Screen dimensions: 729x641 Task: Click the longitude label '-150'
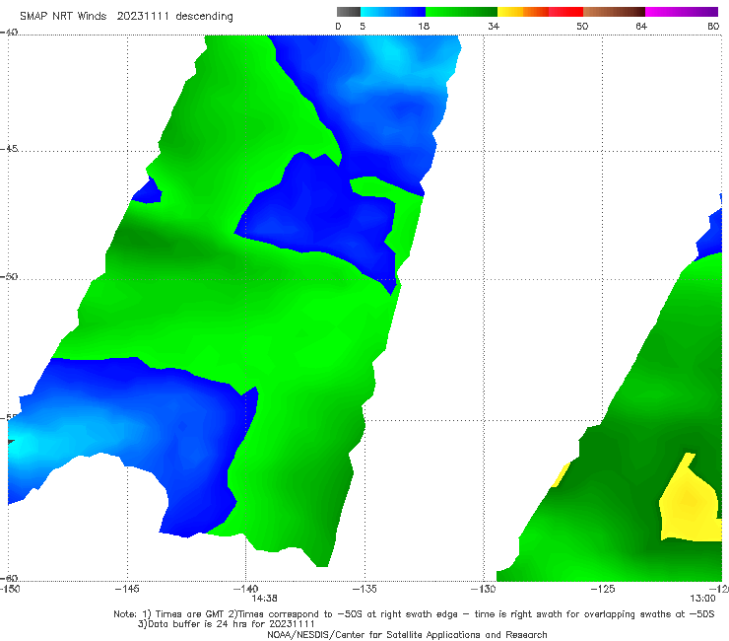[10, 589]
